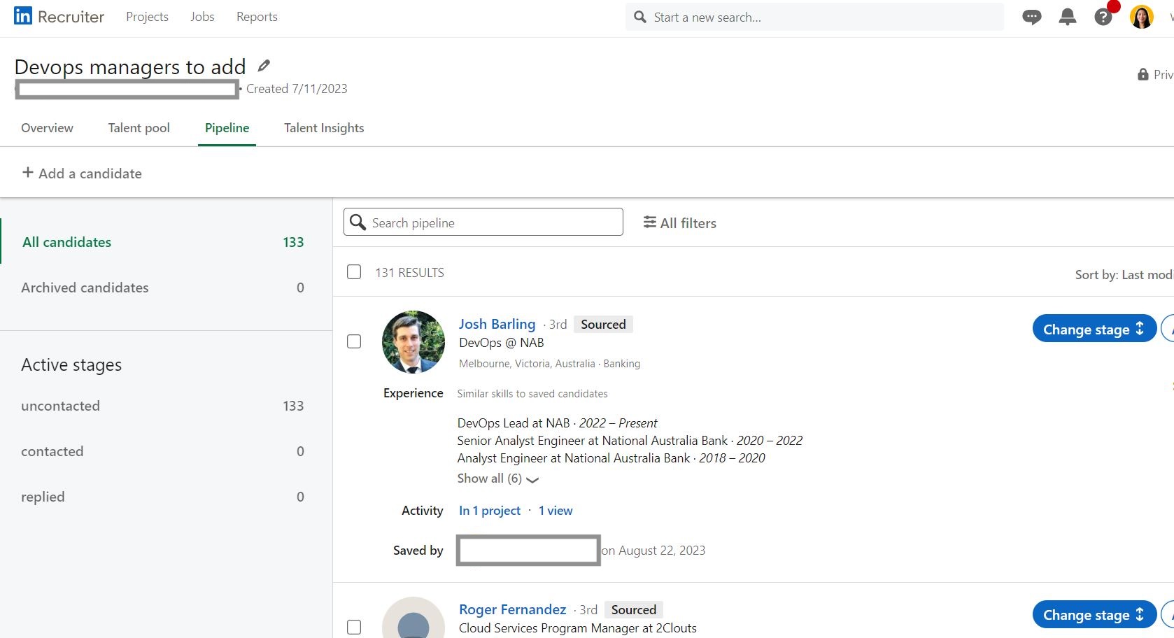Open the Reports menu
Screen dimensions: 1174x638
(257, 17)
